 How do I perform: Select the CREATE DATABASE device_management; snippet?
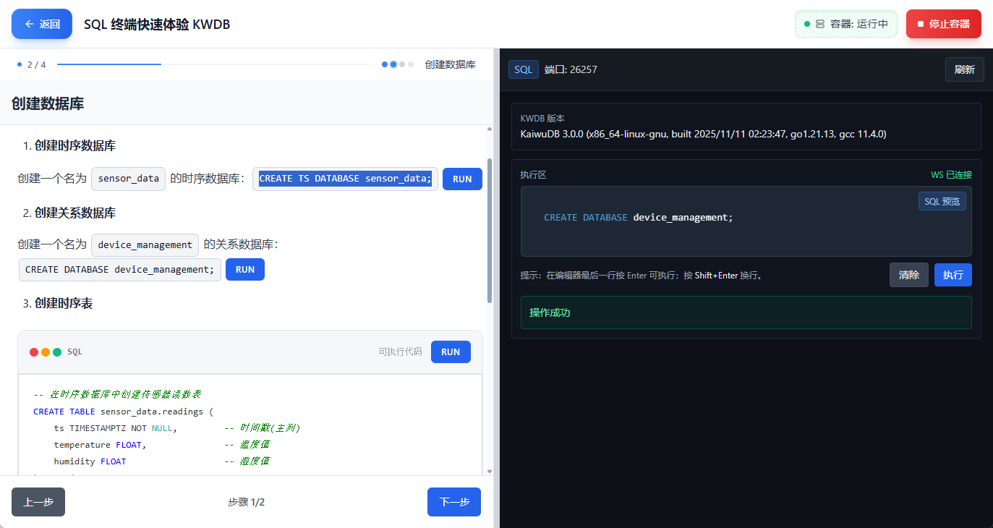click(120, 270)
